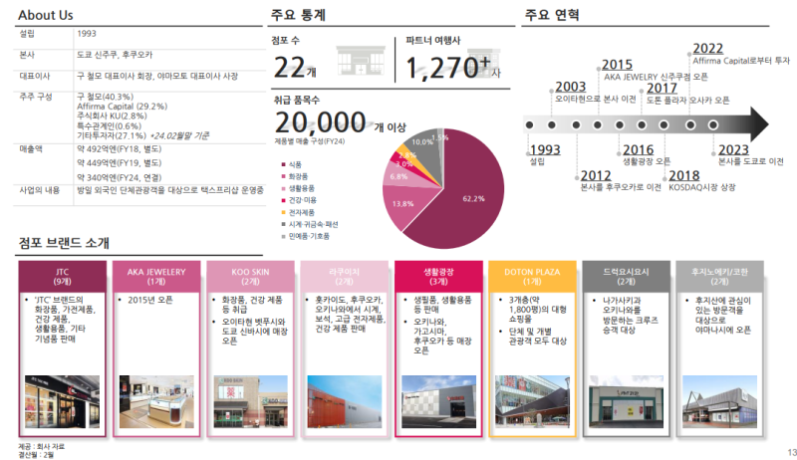Screen dimensions: 797x460
Task: Click the 2015 year label on timeline
Action: (618, 66)
